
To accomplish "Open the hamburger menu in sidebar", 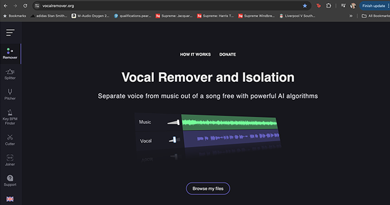I will pyautogui.click(x=10, y=33).
